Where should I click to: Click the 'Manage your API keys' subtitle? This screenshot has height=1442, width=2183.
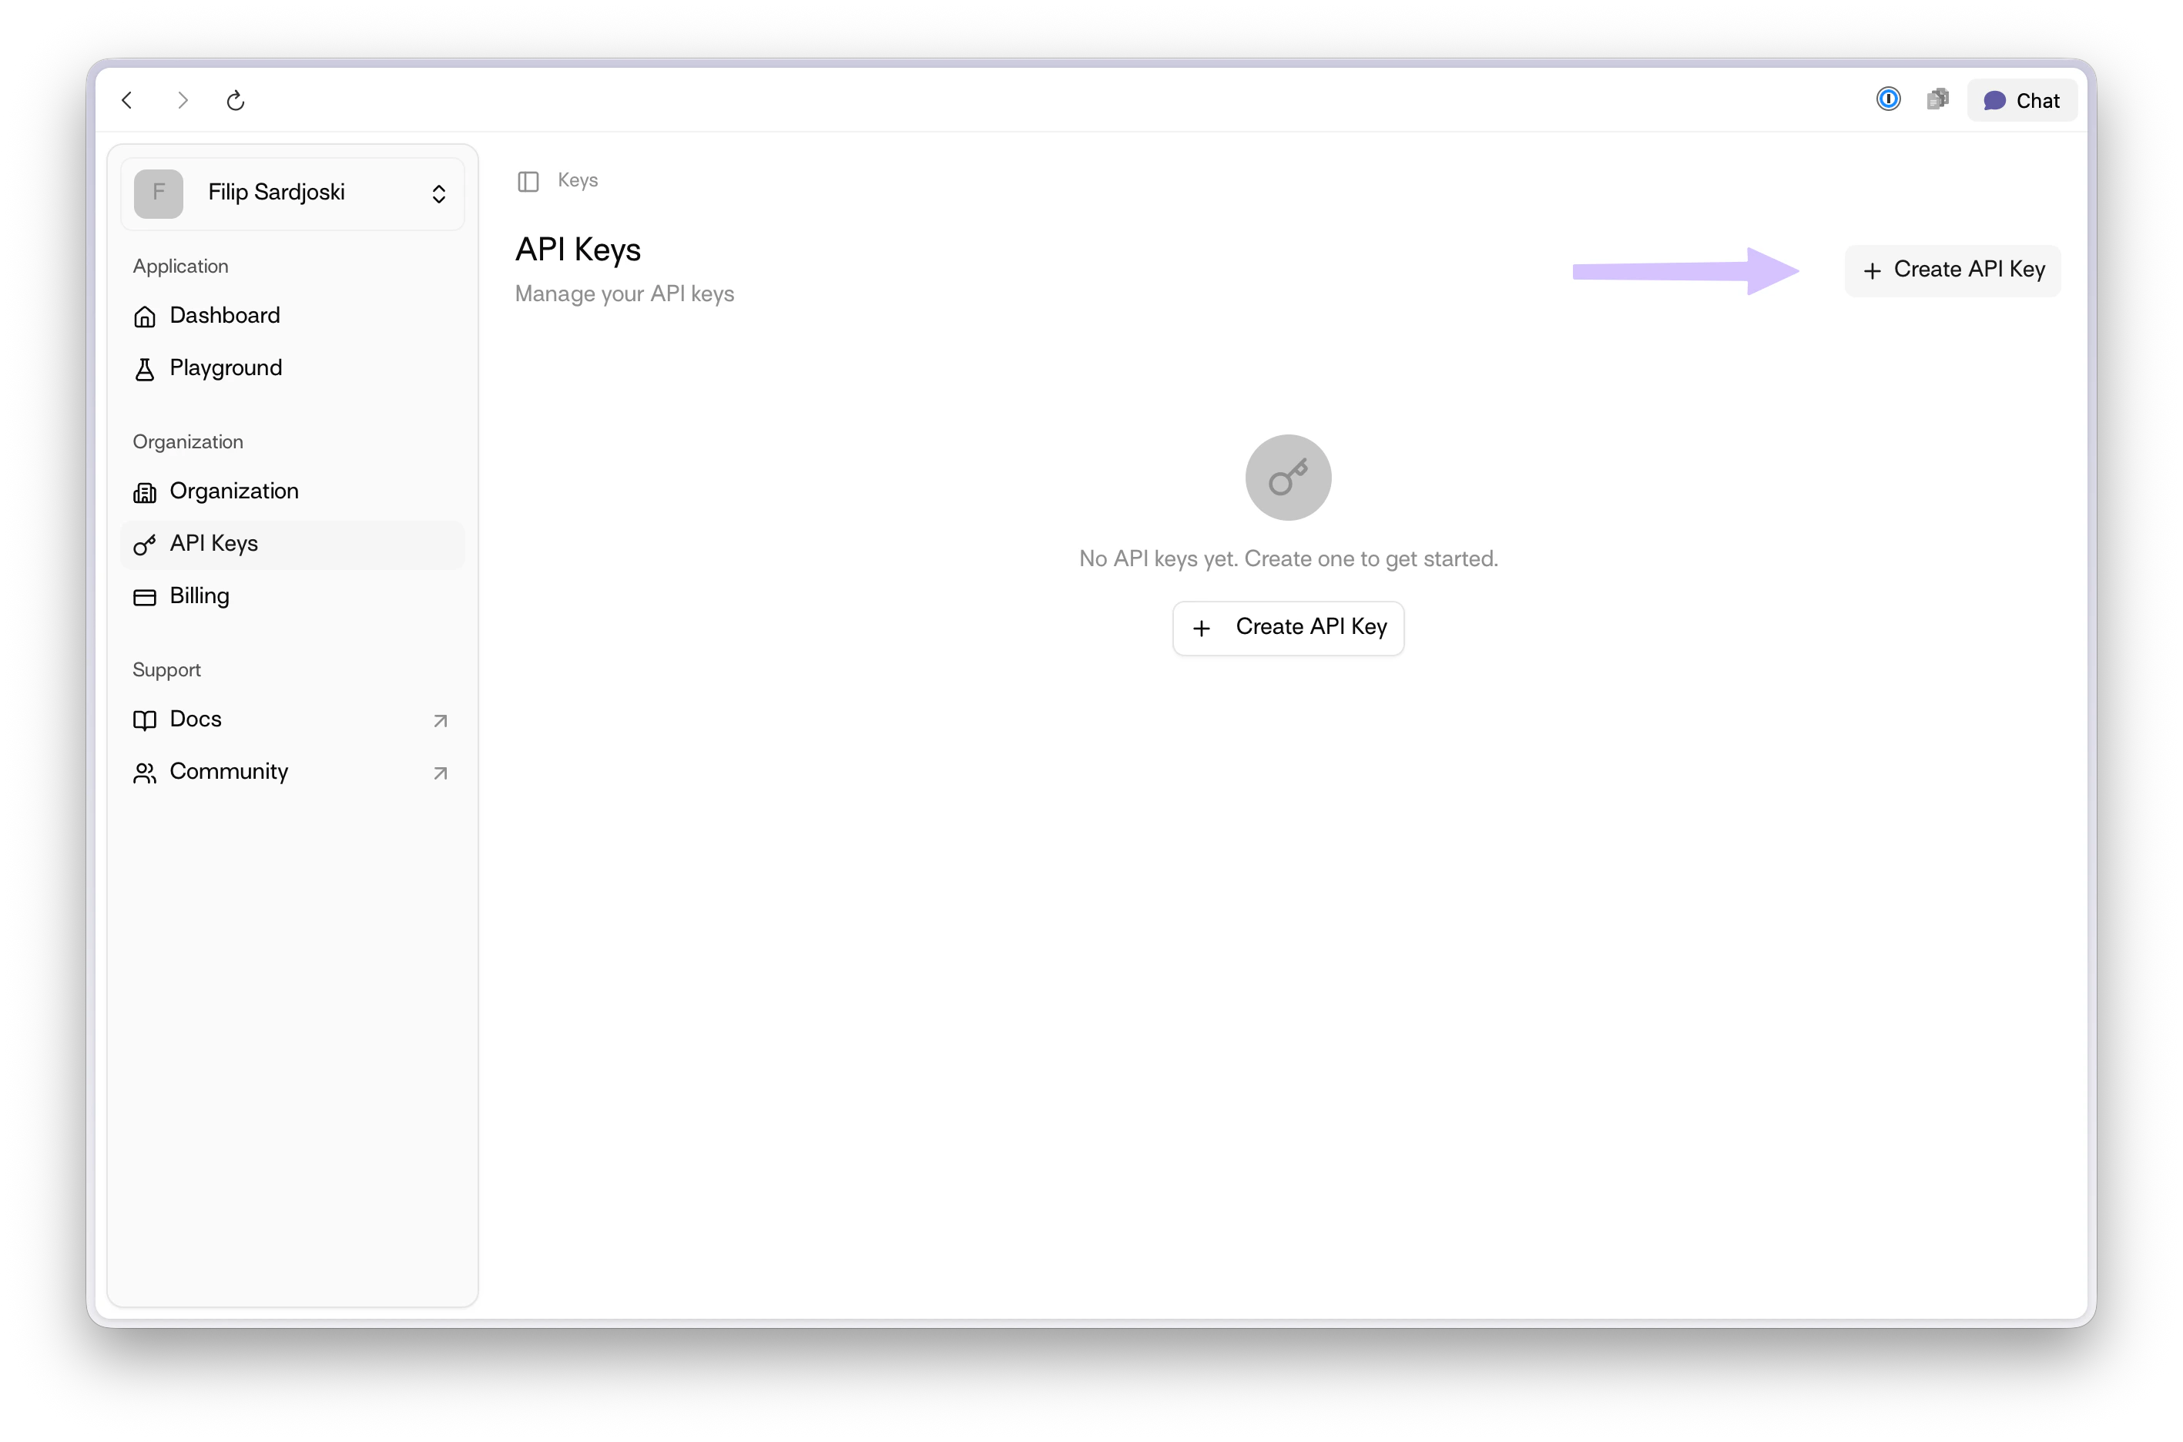click(625, 294)
